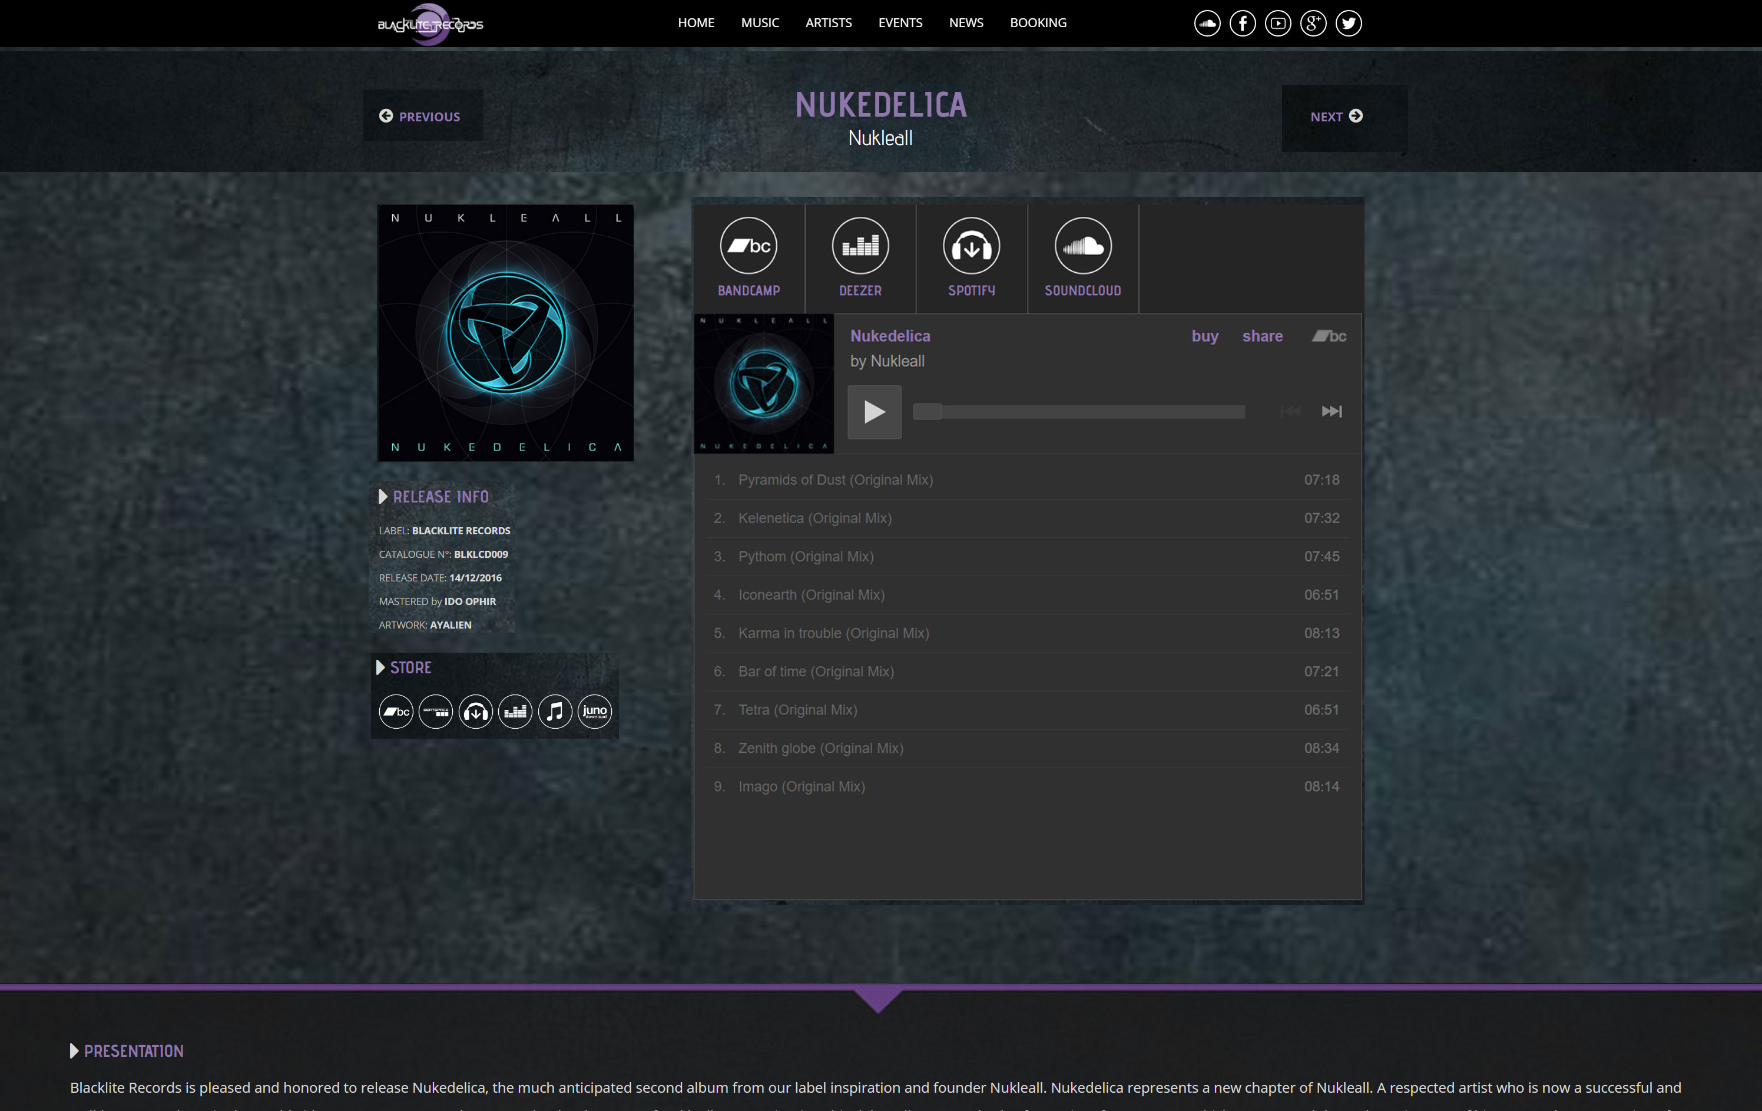Click the buy link in player

coord(1204,336)
